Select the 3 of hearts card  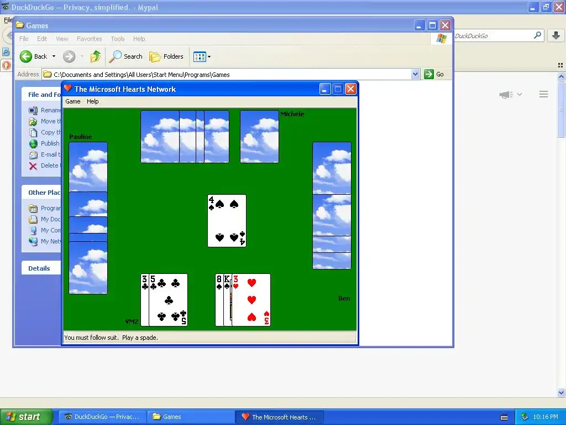pyautogui.click(x=251, y=300)
